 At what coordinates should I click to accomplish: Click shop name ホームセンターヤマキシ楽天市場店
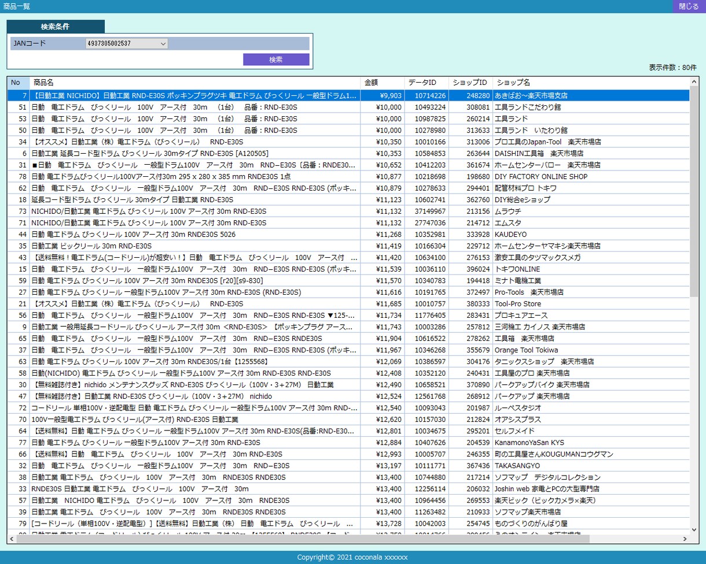coord(547,246)
